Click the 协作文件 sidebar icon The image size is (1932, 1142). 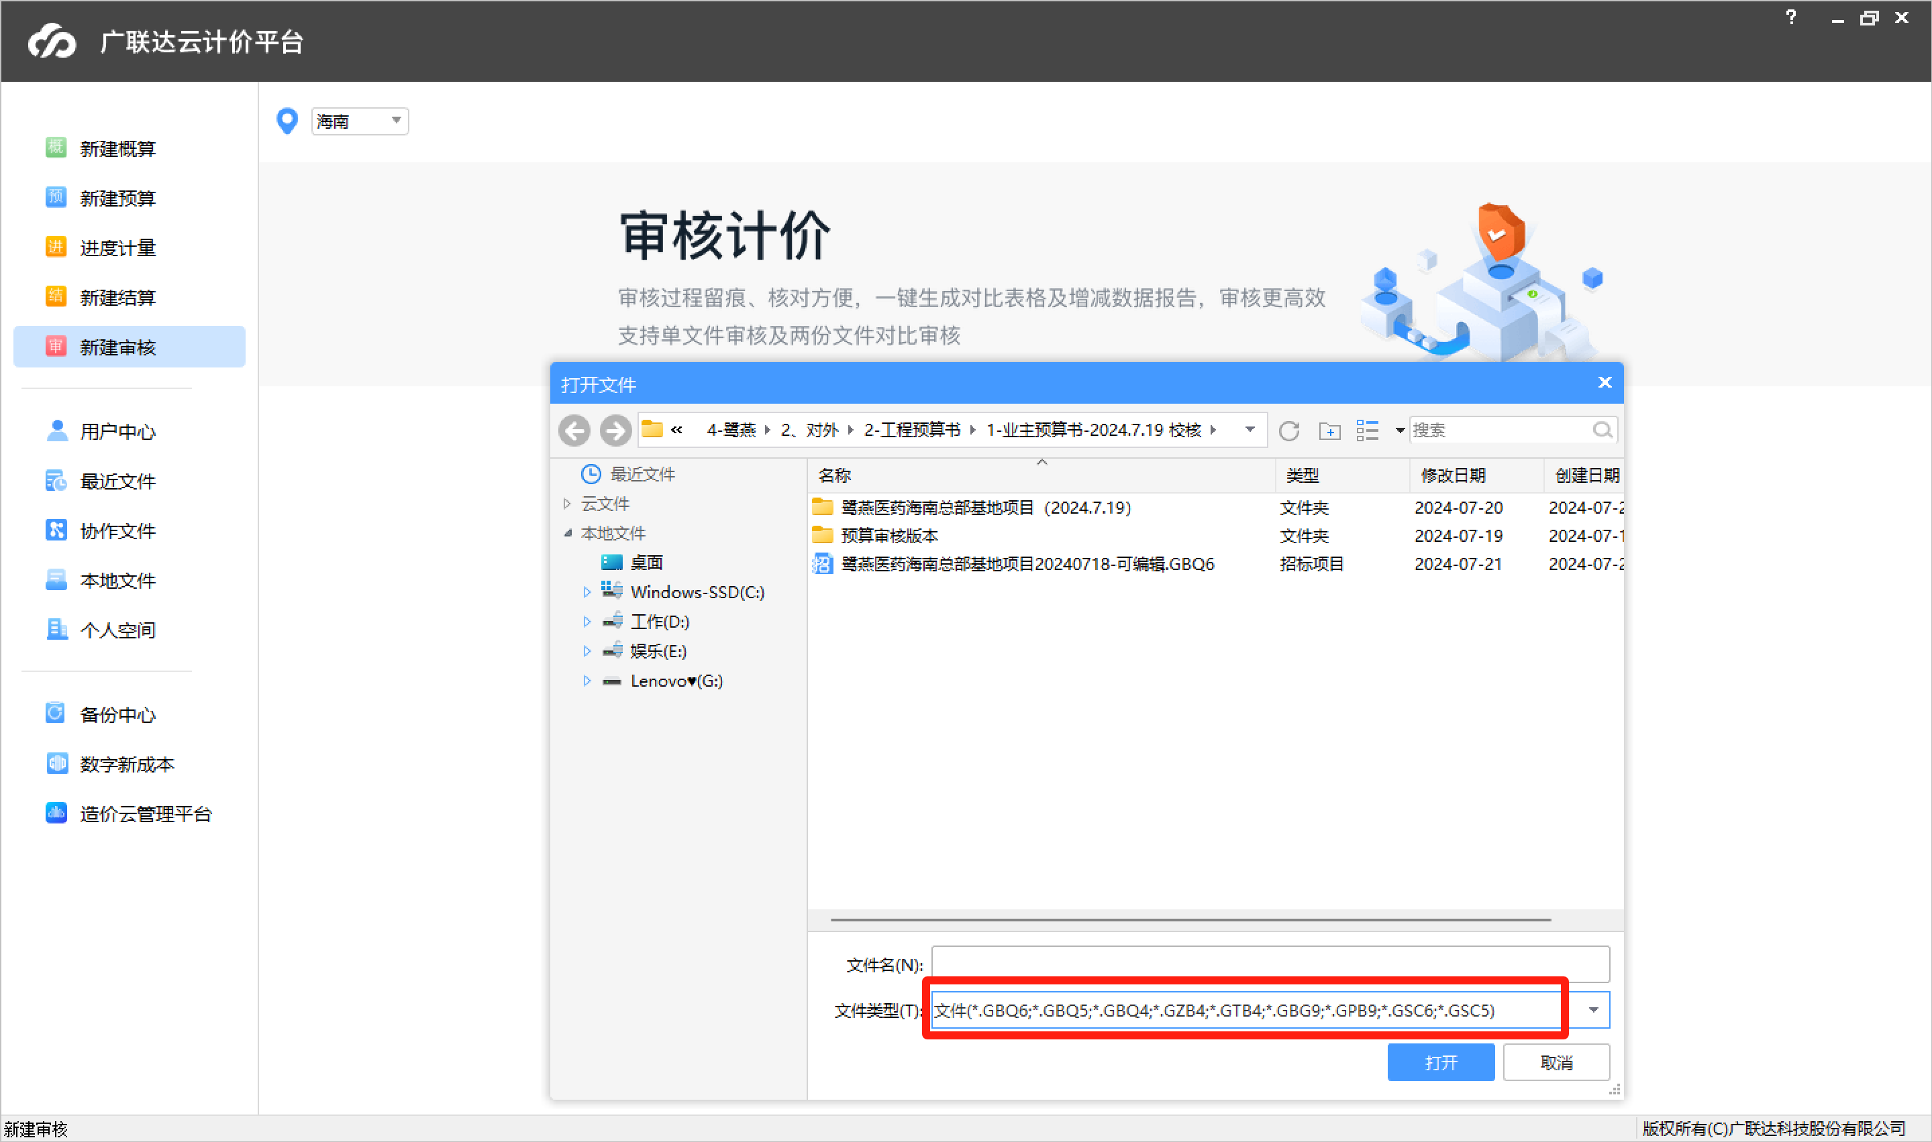pyautogui.click(x=56, y=530)
